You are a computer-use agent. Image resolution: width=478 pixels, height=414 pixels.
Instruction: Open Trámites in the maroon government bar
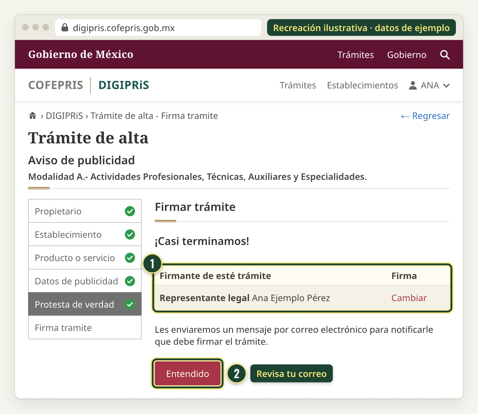point(356,55)
